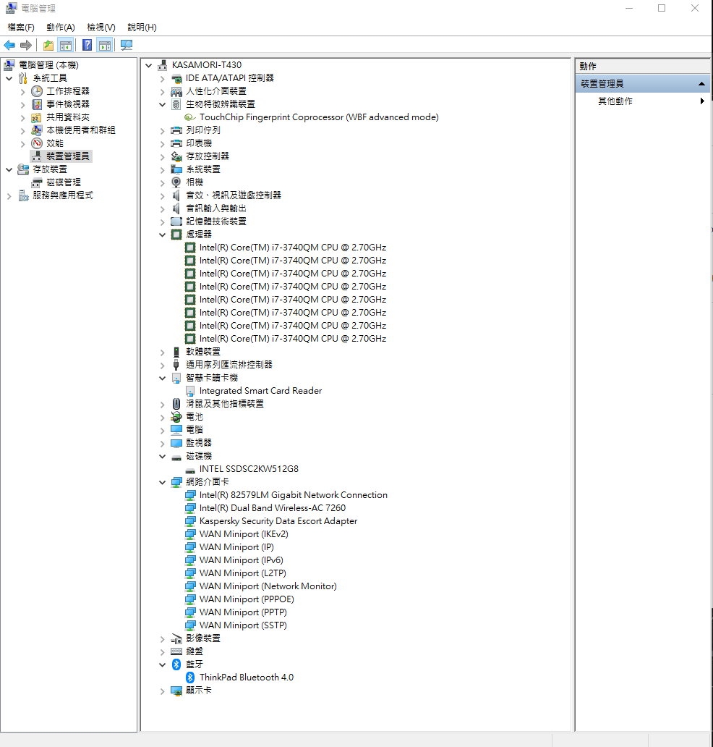
Task: Click the 工作排程器 clock icon
Action: [37, 91]
